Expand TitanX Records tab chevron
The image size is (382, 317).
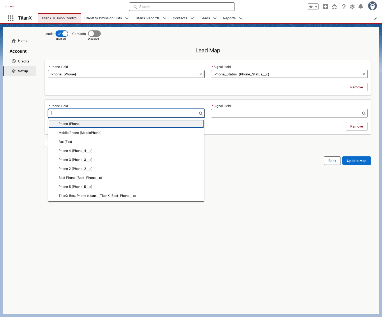165,18
